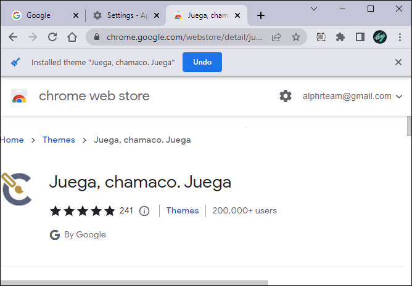Click the Juega, chamaco. Juega breadcrumb text
This screenshot has width=412, height=286.
click(x=142, y=140)
